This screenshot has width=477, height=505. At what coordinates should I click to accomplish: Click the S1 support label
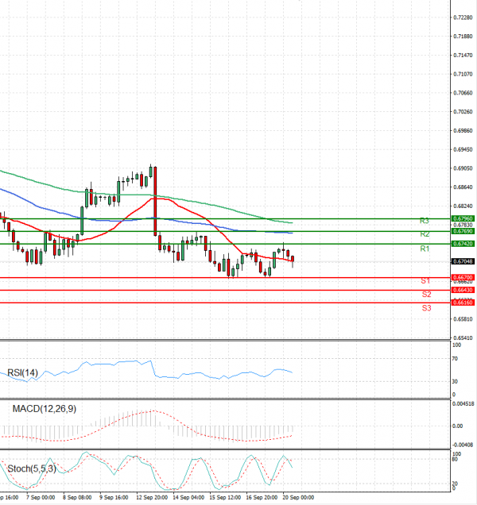coord(425,281)
